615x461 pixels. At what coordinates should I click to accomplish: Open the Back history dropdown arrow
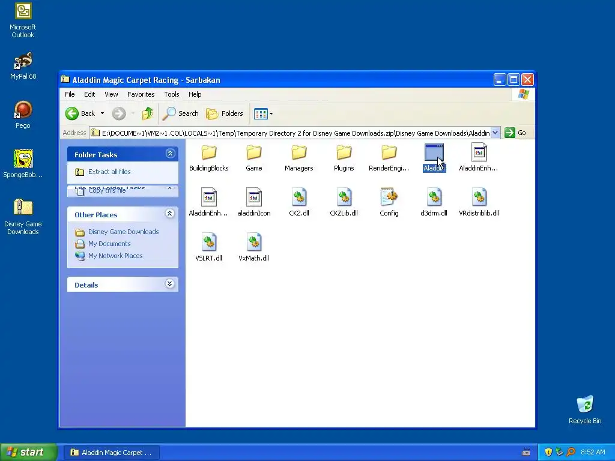tap(102, 113)
